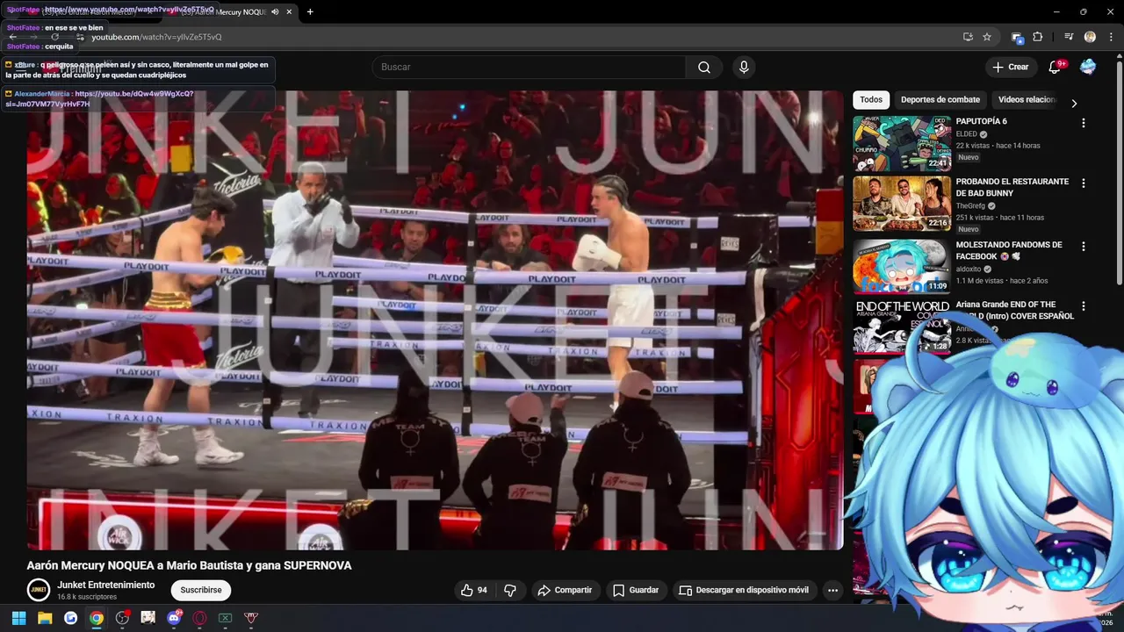
Task: Close the Aarón Mercury NOQUEA tab
Action: coord(289,12)
